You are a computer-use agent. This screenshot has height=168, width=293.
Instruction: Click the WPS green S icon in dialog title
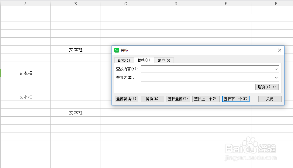117,50
